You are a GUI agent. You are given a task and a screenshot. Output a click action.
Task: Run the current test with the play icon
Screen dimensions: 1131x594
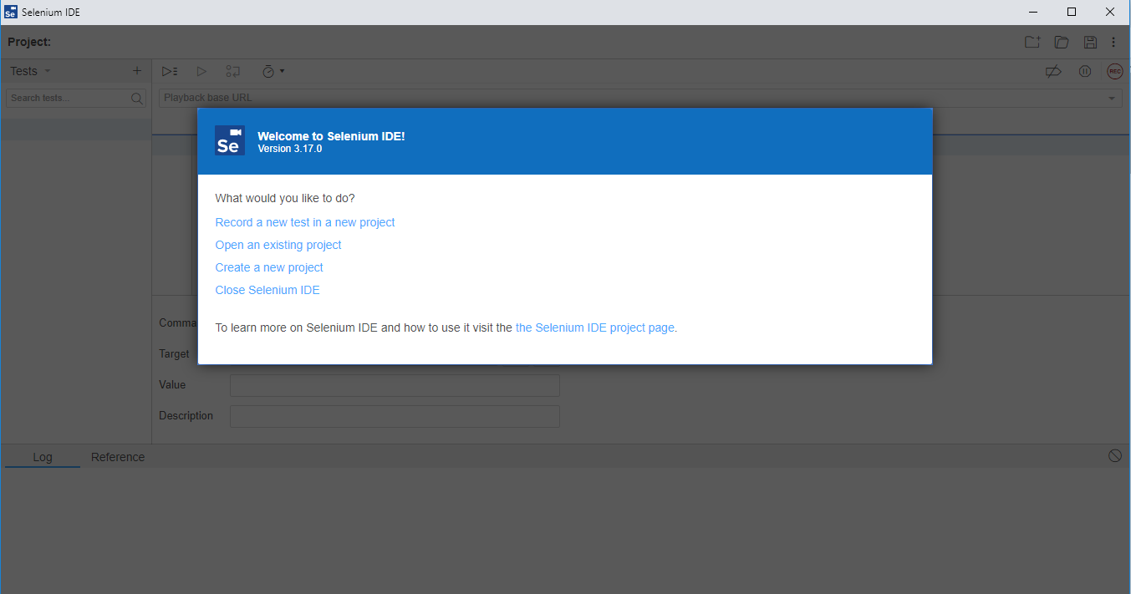pos(201,72)
